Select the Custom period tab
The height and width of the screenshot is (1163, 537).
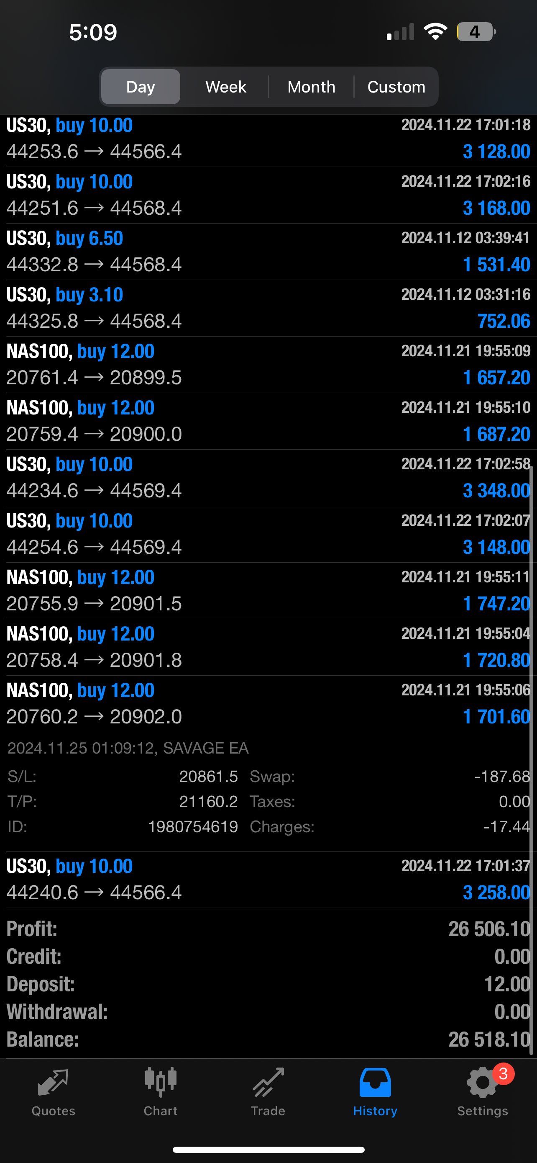[x=396, y=87]
